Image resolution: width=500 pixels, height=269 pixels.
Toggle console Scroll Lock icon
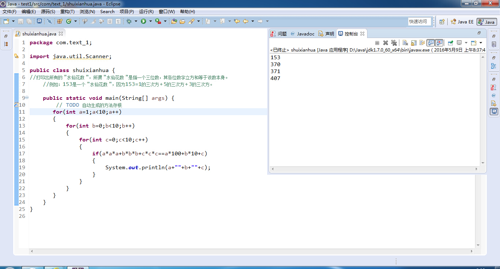point(414,43)
